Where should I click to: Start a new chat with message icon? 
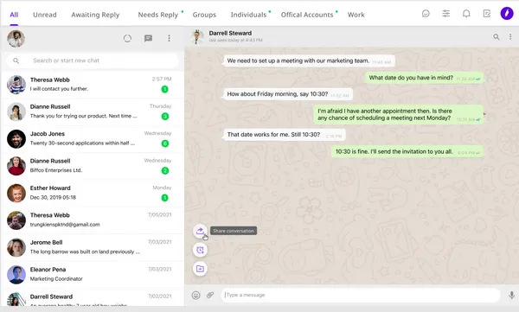click(148, 38)
